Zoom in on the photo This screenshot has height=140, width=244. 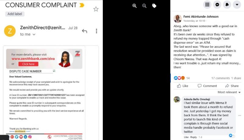(x=135, y=6)
